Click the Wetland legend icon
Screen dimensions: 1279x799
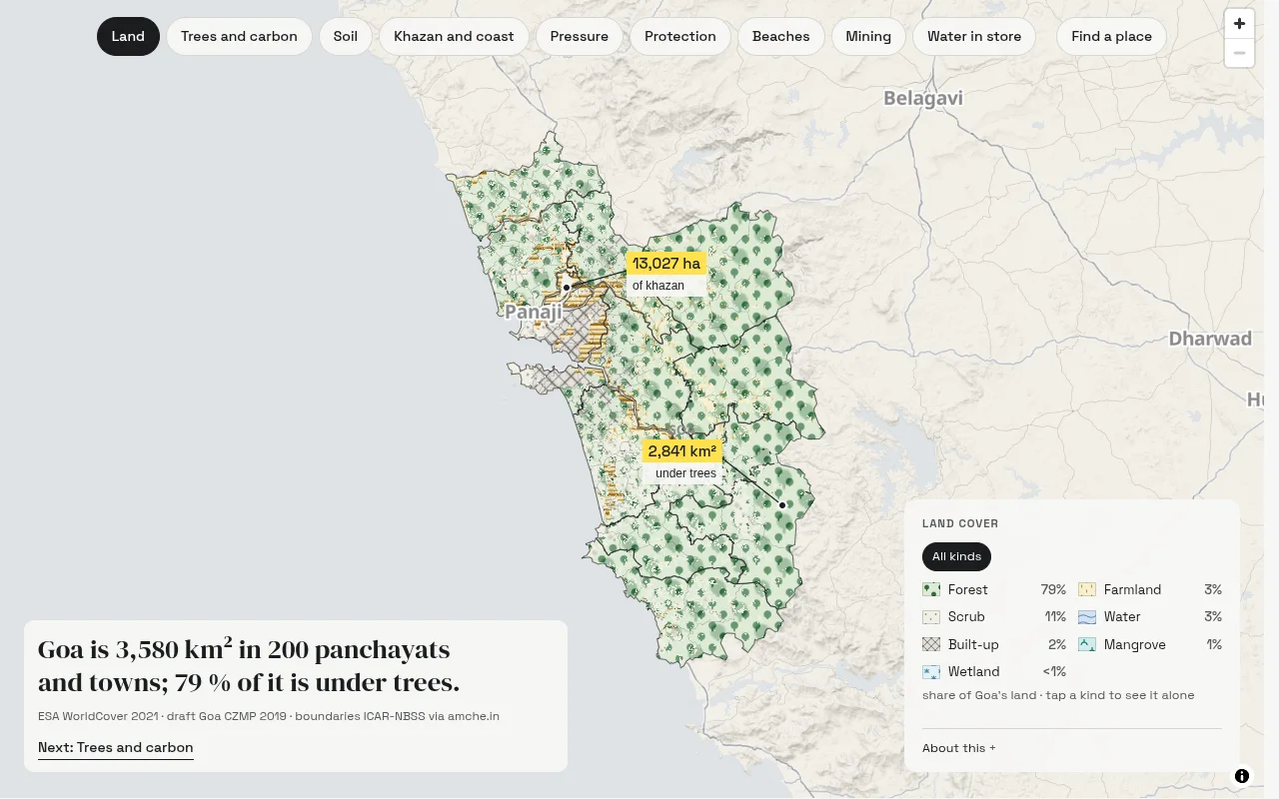pyautogui.click(x=931, y=672)
